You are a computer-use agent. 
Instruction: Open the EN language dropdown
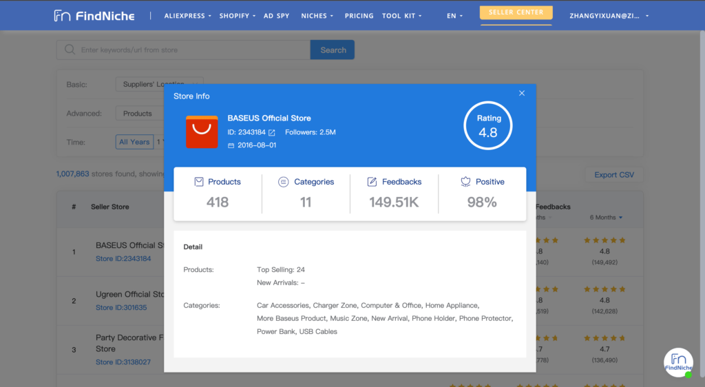(x=454, y=16)
